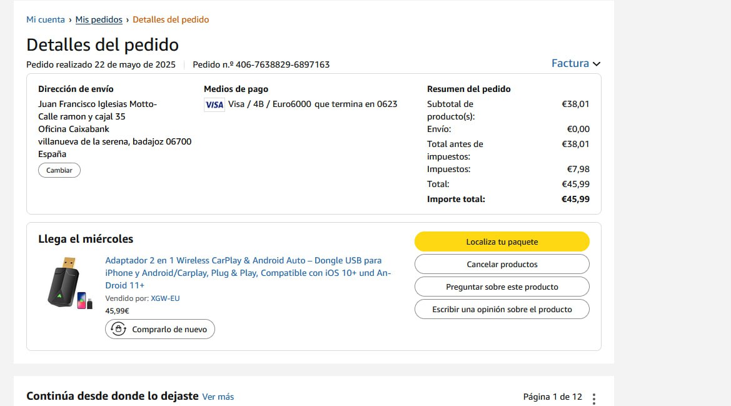Navigate to Mis pedidos breadcrumb

point(99,19)
